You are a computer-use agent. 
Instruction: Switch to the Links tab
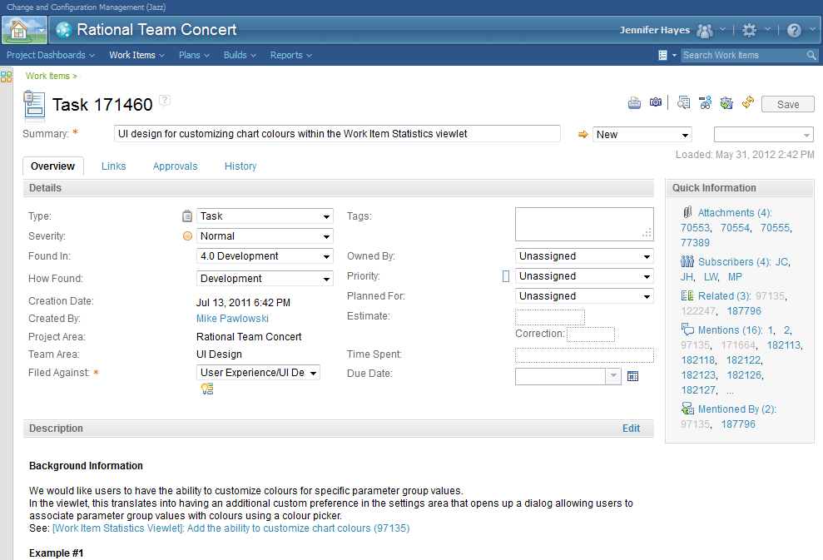point(114,166)
